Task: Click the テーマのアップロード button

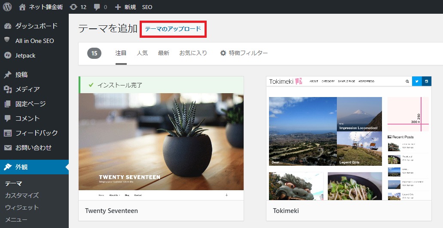Action: [x=173, y=29]
